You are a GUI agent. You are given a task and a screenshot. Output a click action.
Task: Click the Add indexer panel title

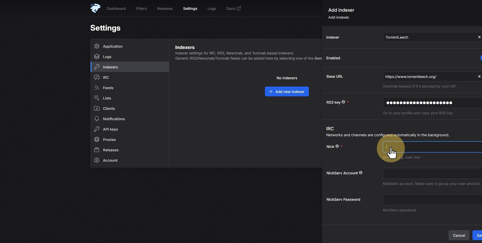341,10
